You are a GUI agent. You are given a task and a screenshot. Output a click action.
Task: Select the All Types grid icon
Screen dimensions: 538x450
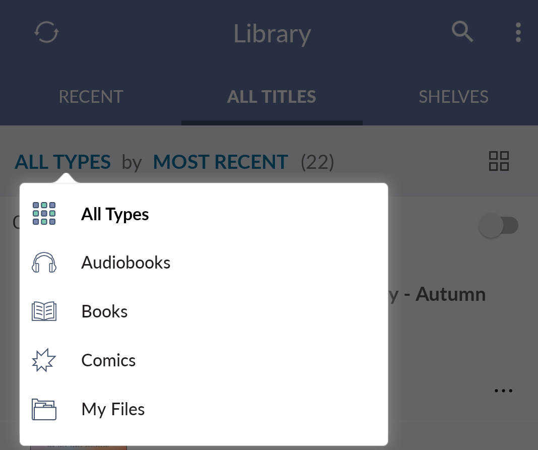44,213
